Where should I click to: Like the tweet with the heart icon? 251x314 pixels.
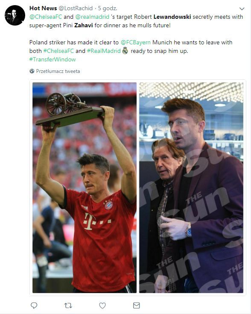(102, 305)
